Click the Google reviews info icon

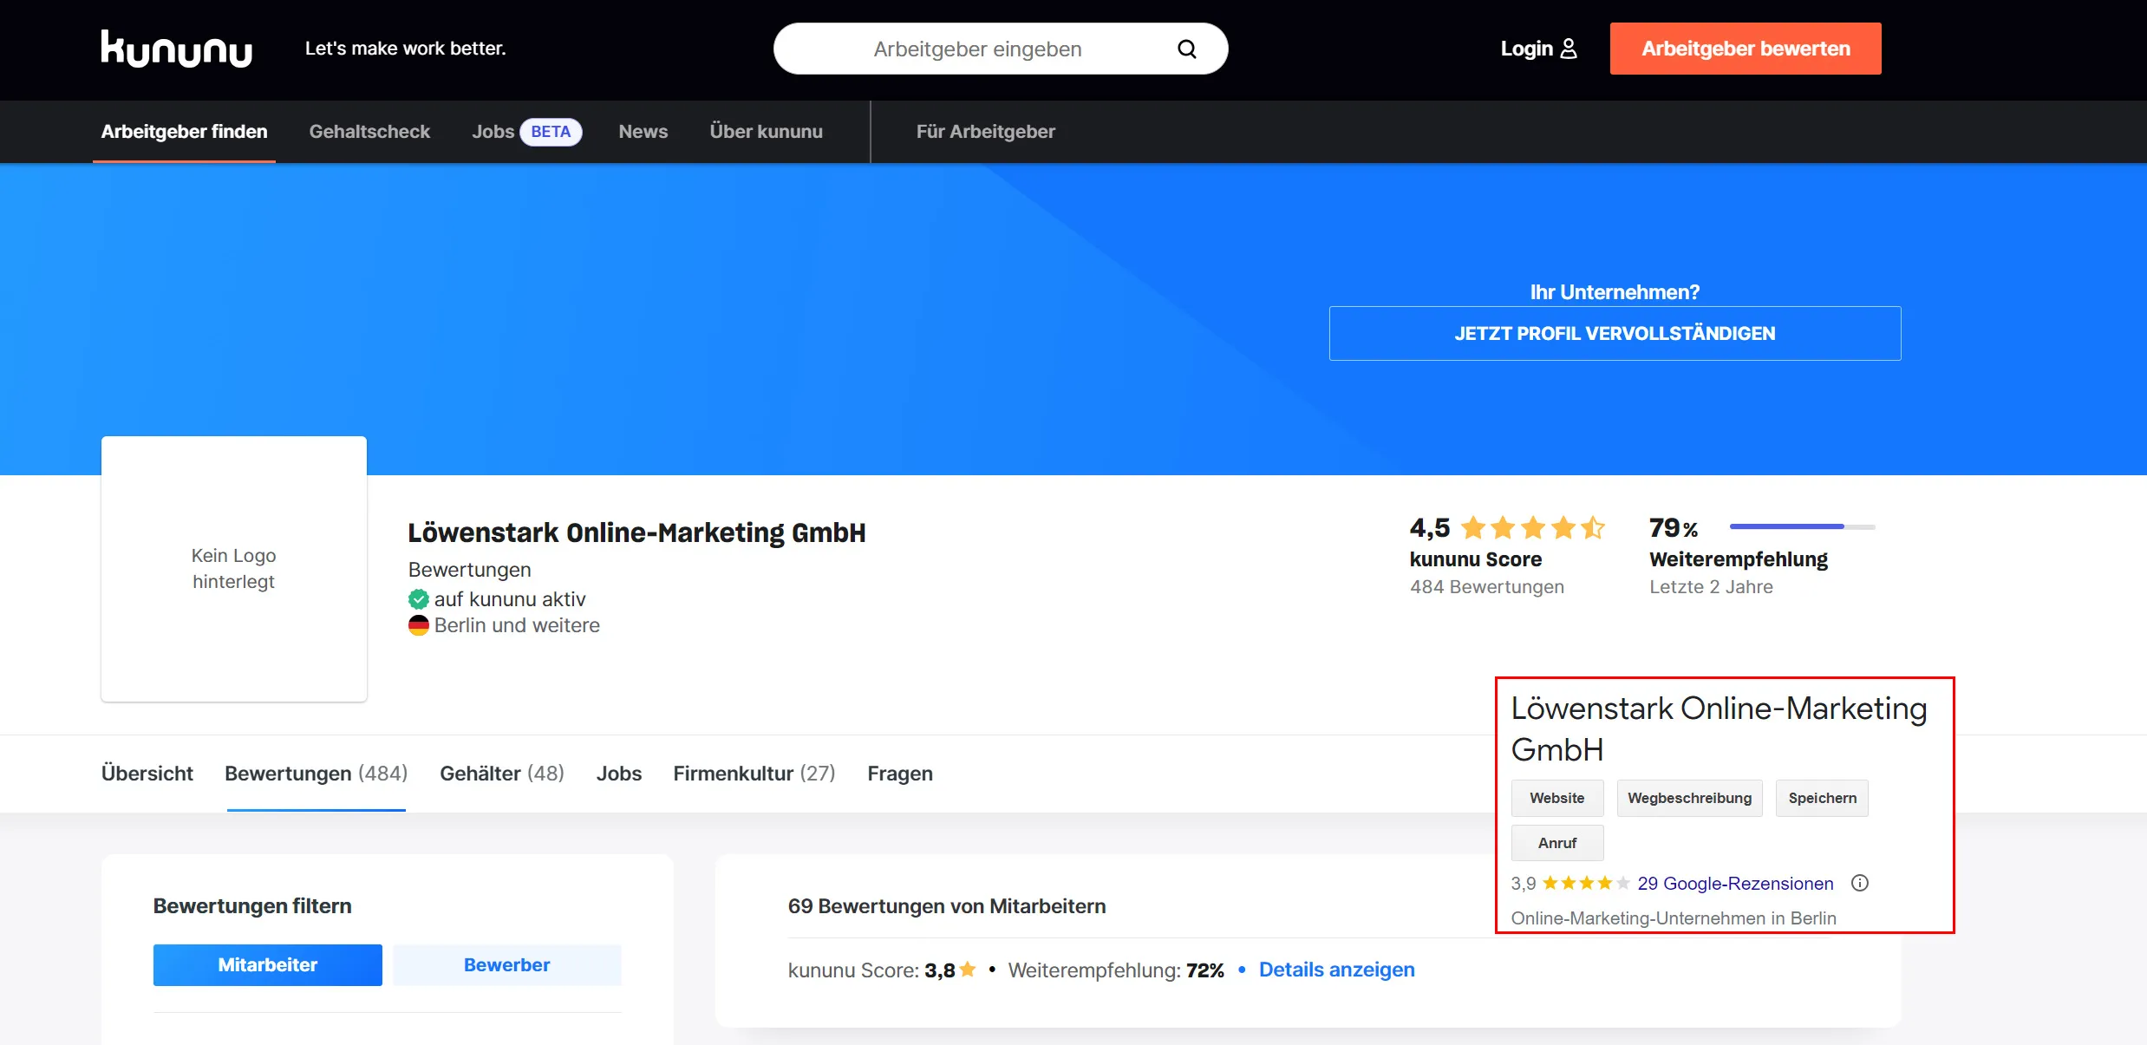(1860, 883)
